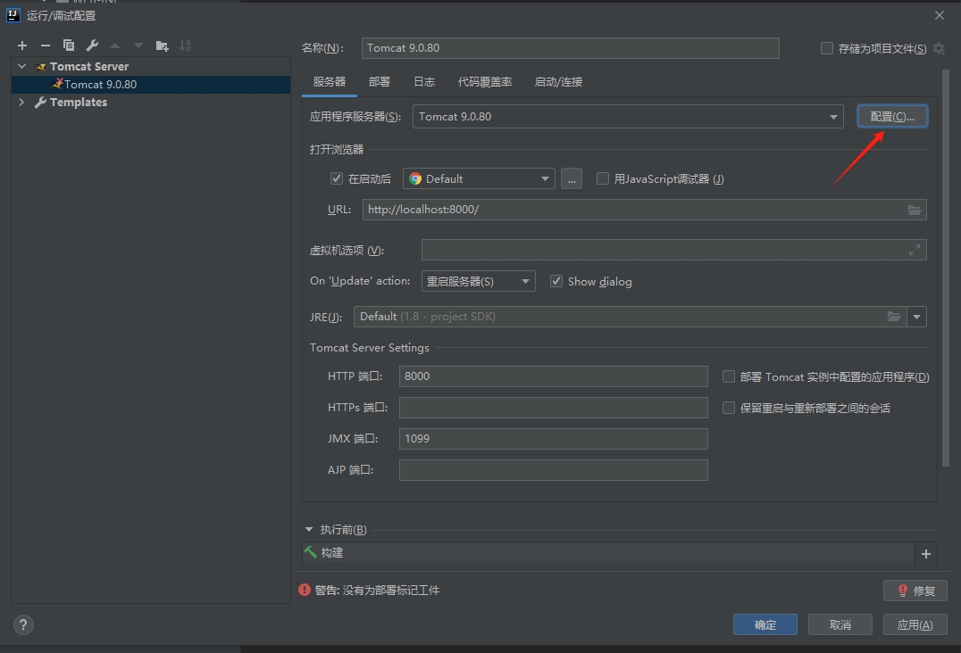The width and height of the screenshot is (961, 653).
Task: Enable 保留重启与重新部署之间的会话 checkbox
Action: click(x=729, y=408)
